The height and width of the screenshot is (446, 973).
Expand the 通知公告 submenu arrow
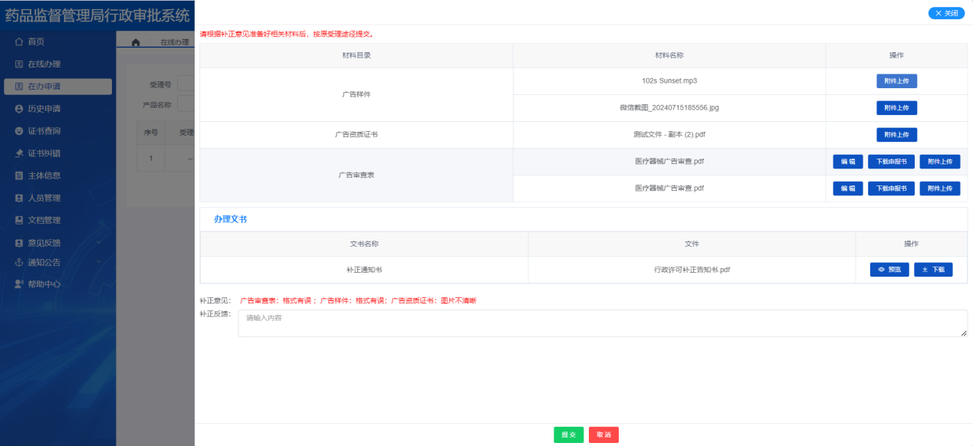point(99,262)
